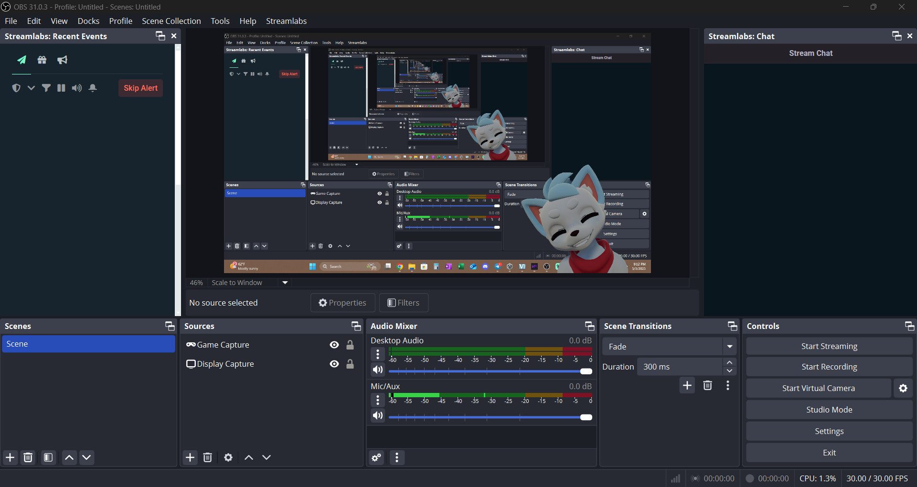Viewport: 917px width, 487px height.
Task: Move source down in list
Action: tap(267, 457)
